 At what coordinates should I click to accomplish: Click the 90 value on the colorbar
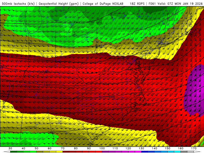pos(89,148)
